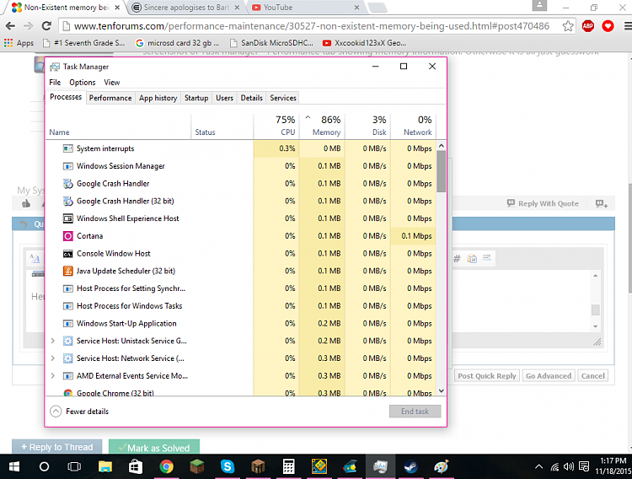This screenshot has width=632, height=479.
Task: Click the Paint taskbar icon
Action: (x=441, y=467)
